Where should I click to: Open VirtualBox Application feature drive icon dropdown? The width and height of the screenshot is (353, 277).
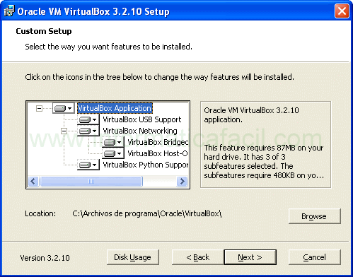63,108
